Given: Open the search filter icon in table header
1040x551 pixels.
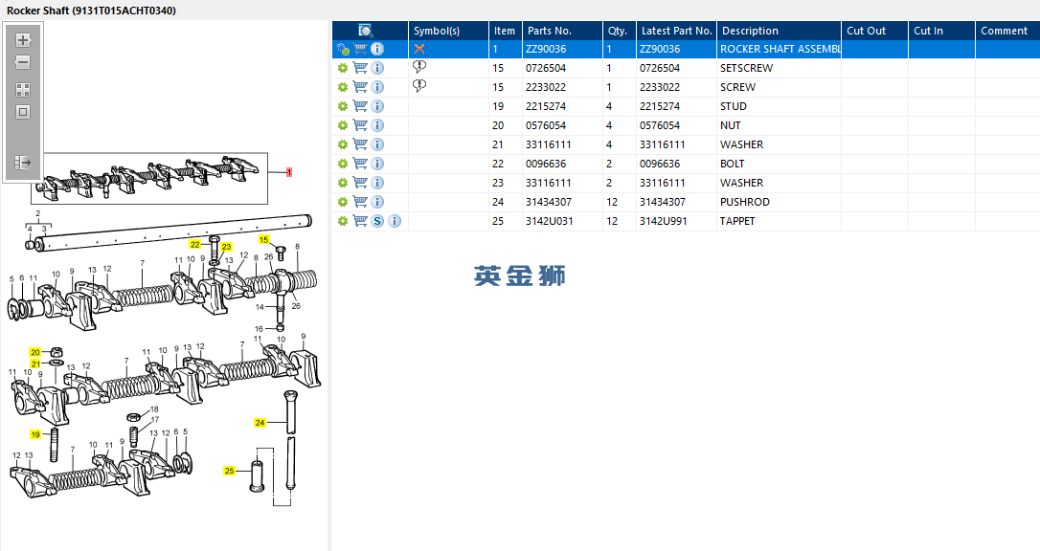Looking at the screenshot, I should coord(366,31).
